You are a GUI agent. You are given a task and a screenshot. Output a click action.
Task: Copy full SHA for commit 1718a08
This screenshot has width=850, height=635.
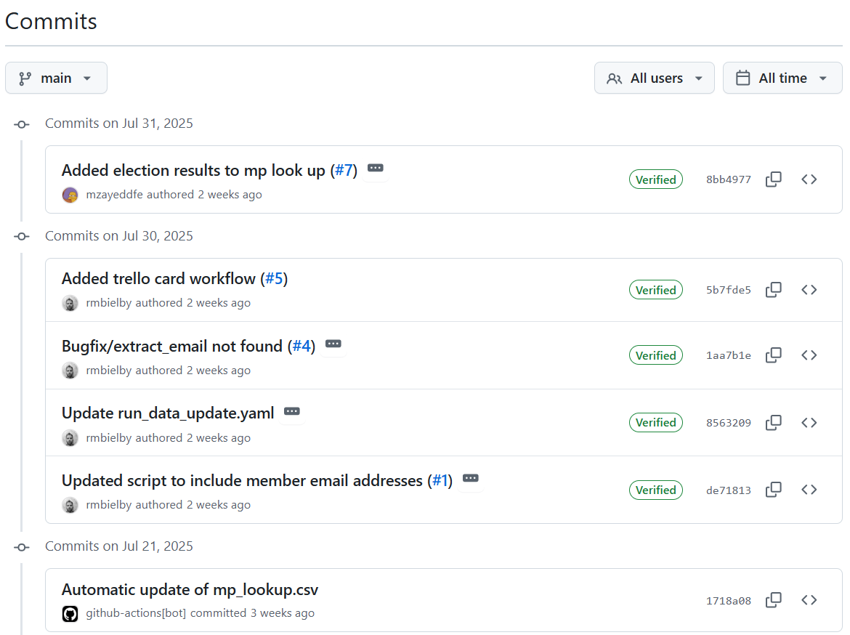coord(774,600)
